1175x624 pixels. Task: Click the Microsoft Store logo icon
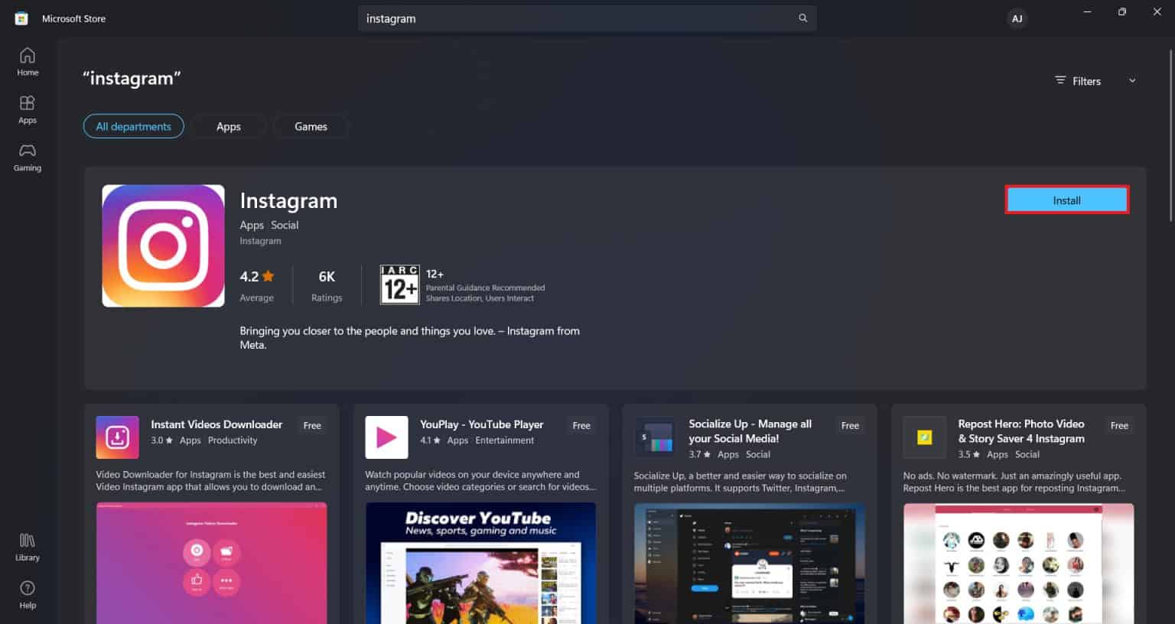point(19,18)
